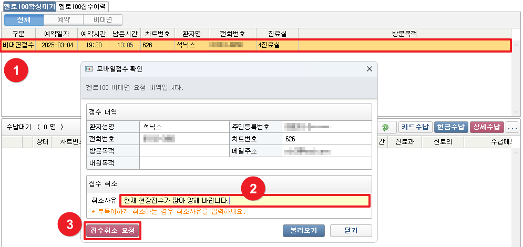Click the 환자명 column header

[191, 34]
